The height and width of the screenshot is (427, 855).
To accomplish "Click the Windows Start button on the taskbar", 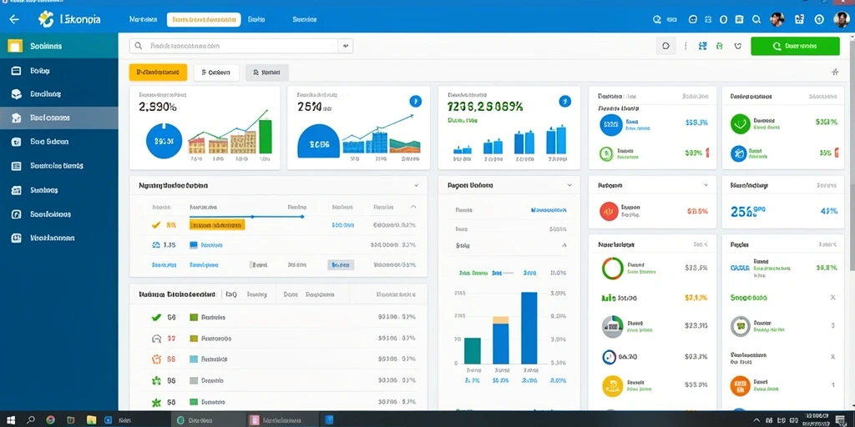I will click(x=10, y=420).
